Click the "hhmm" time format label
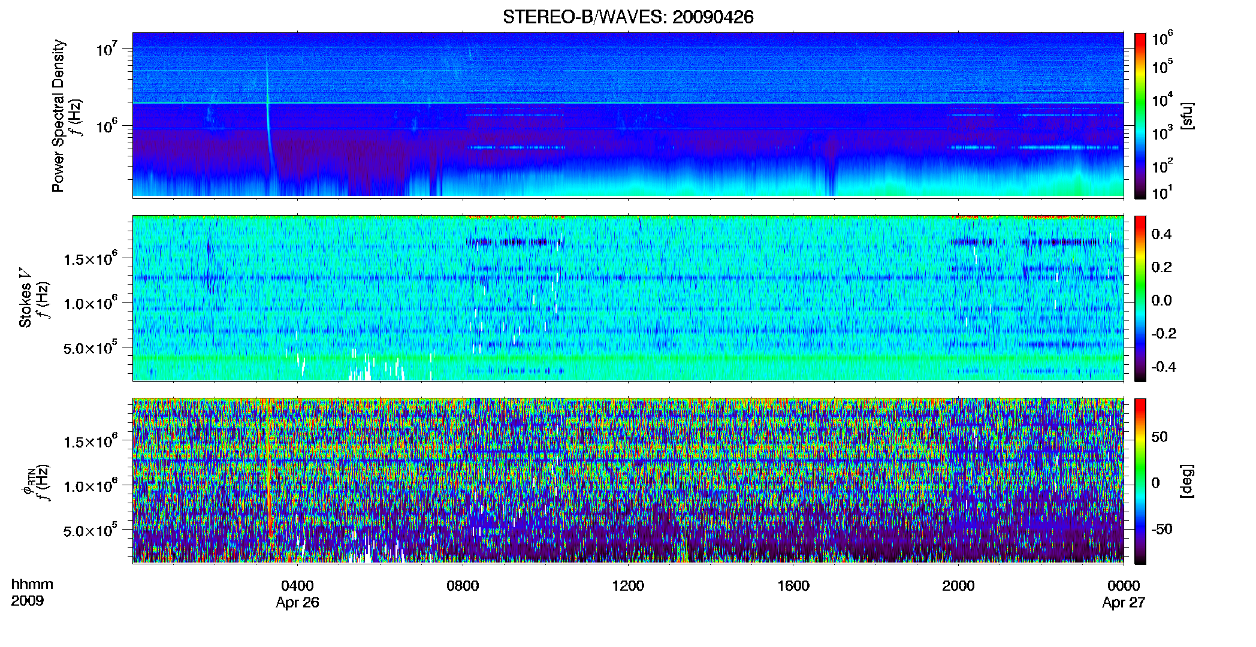 click(32, 585)
